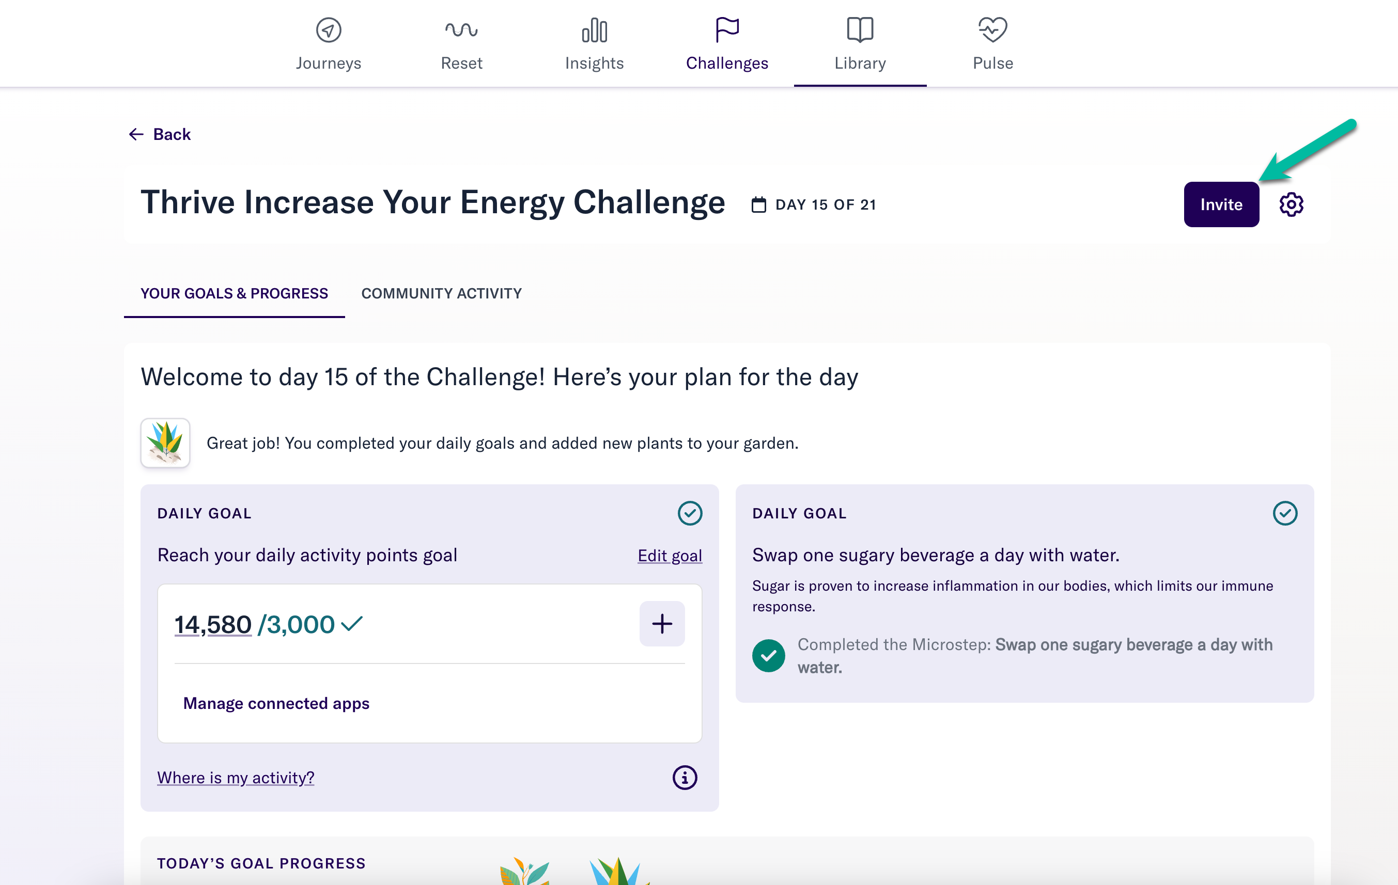
Task: Click the activity info circle icon
Action: 685,777
